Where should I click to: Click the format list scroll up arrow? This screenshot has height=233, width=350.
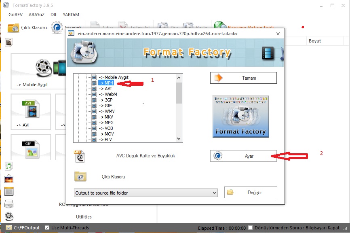tap(179, 78)
